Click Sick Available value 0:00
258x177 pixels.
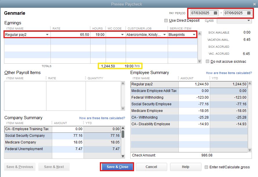point(247,32)
